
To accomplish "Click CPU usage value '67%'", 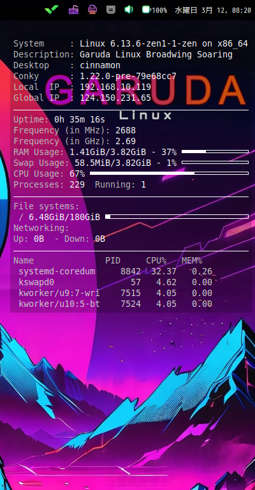I will coord(77,174).
